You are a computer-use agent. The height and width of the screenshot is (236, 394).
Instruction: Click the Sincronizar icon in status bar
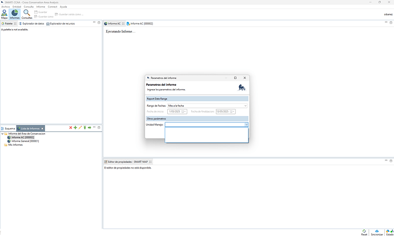[x=376, y=231]
